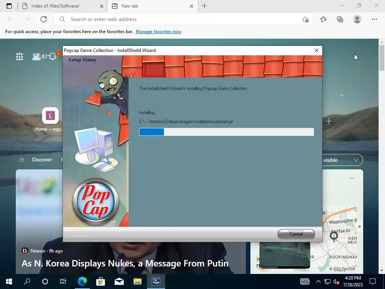Open File Explorer from taskbar
Image resolution: width=385 pixels, height=289 pixels.
pyautogui.click(x=138, y=281)
